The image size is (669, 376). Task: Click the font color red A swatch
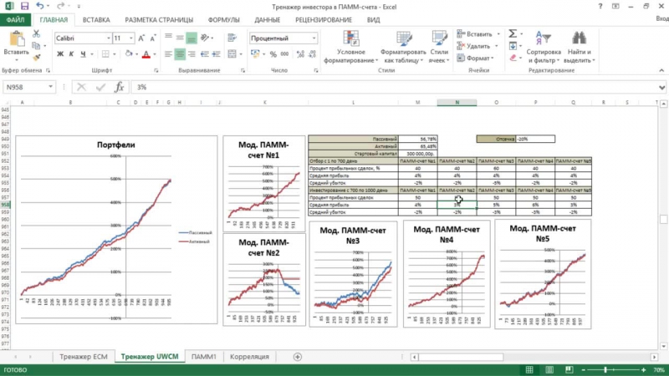pos(146,54)
